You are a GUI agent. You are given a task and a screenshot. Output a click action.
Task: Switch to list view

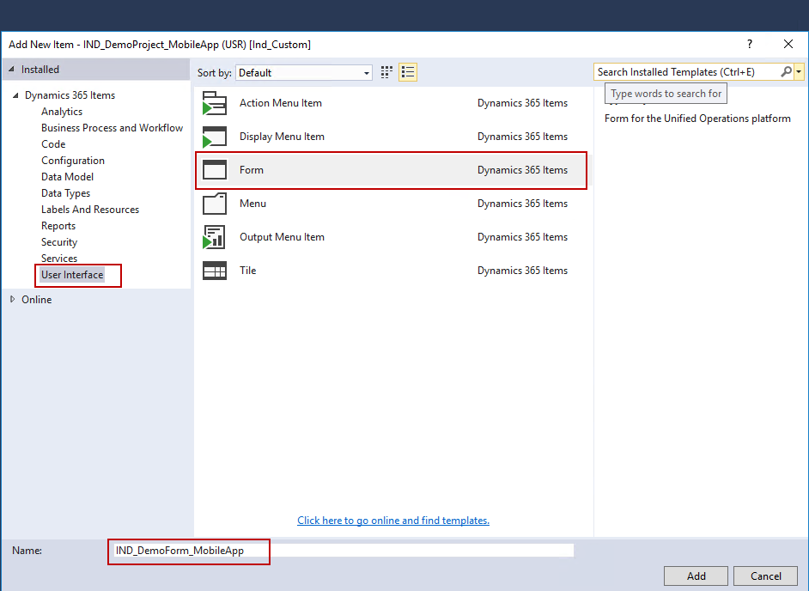click(x=407, y=72)
